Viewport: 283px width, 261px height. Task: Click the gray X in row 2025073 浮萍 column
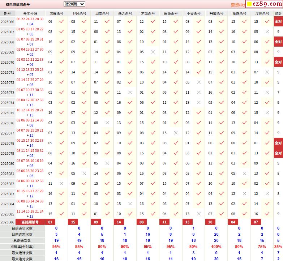[x=267, y=93]
